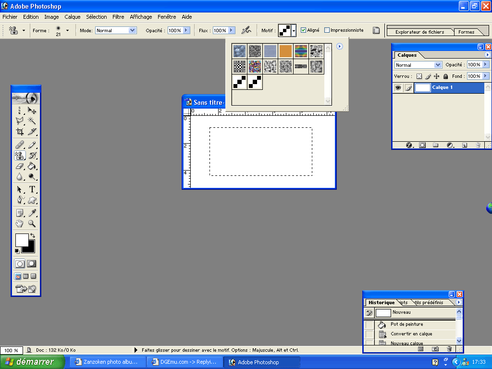Open the Filtre menu

tap(118, 17)
